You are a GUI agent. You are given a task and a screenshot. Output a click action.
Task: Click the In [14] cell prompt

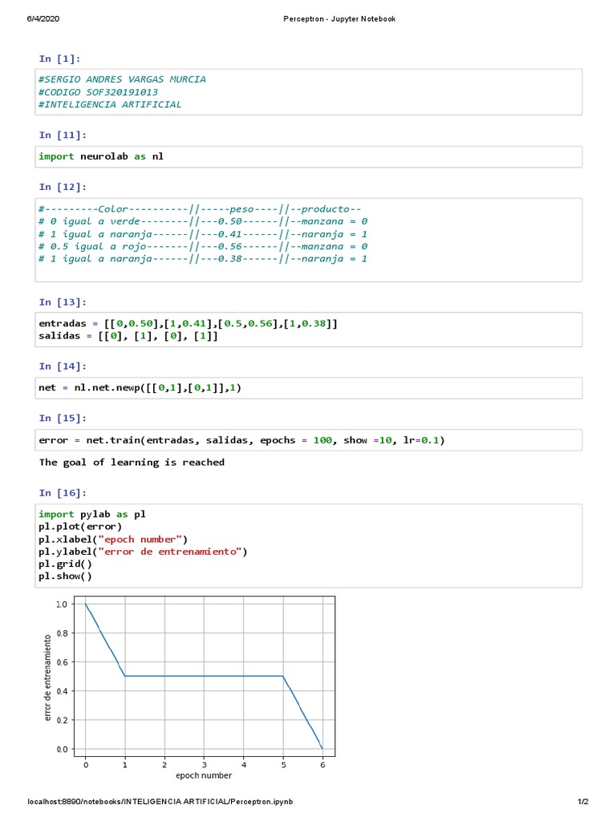point(63,366)
